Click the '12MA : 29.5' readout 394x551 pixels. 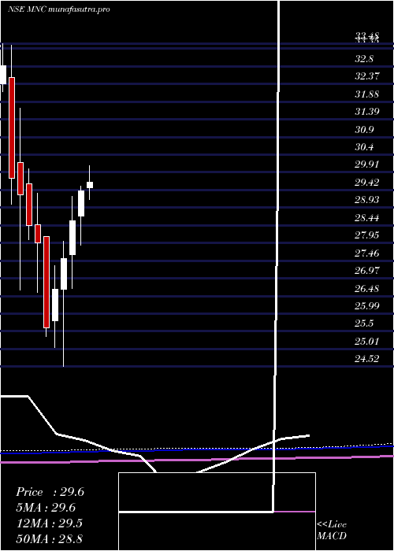click(49, 523)
